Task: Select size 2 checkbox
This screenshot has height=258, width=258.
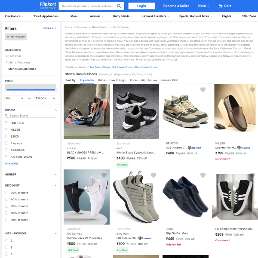Action: [6, 240]
